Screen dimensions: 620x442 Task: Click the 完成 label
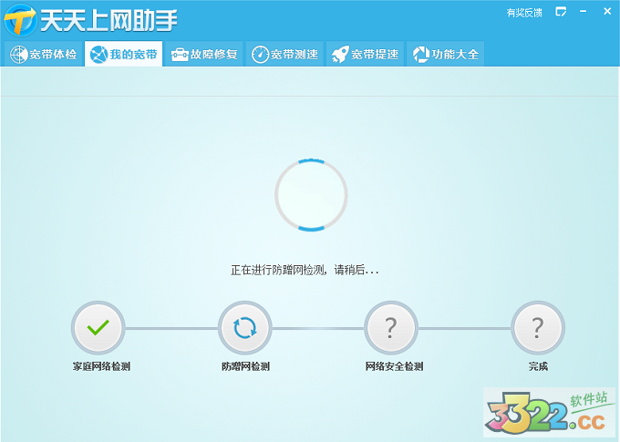tap(538, 366)
